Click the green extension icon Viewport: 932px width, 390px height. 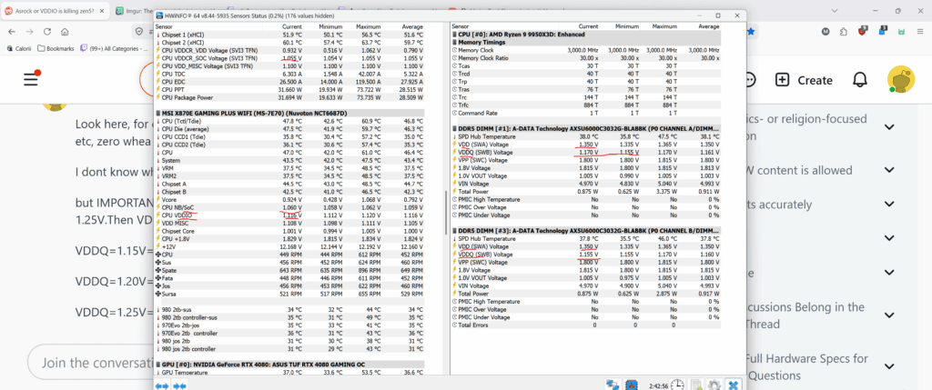click(x=902, y=32)
